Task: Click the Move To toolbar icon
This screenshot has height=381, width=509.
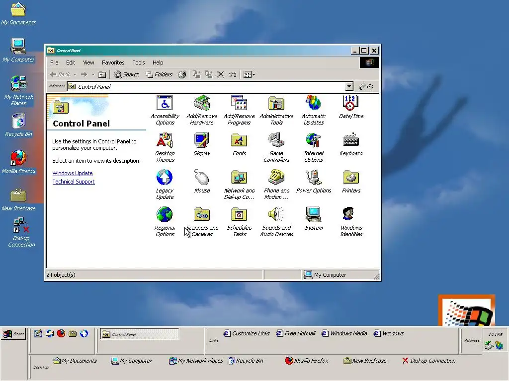Action: [x=197, y=74]
